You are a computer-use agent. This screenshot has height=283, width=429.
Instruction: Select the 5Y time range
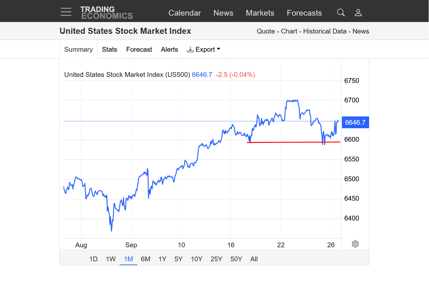179,259
